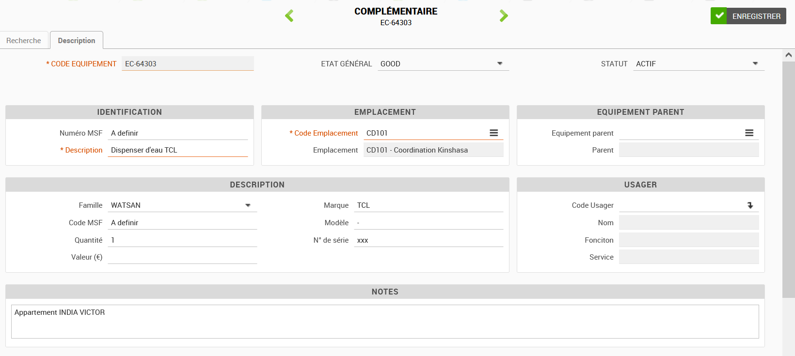Open the Equipement parent lookup menu icon

coord(749,133)
